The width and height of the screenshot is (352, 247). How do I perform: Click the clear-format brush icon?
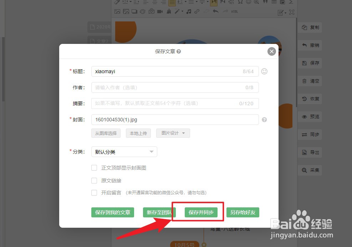click(x=169, y=11)
